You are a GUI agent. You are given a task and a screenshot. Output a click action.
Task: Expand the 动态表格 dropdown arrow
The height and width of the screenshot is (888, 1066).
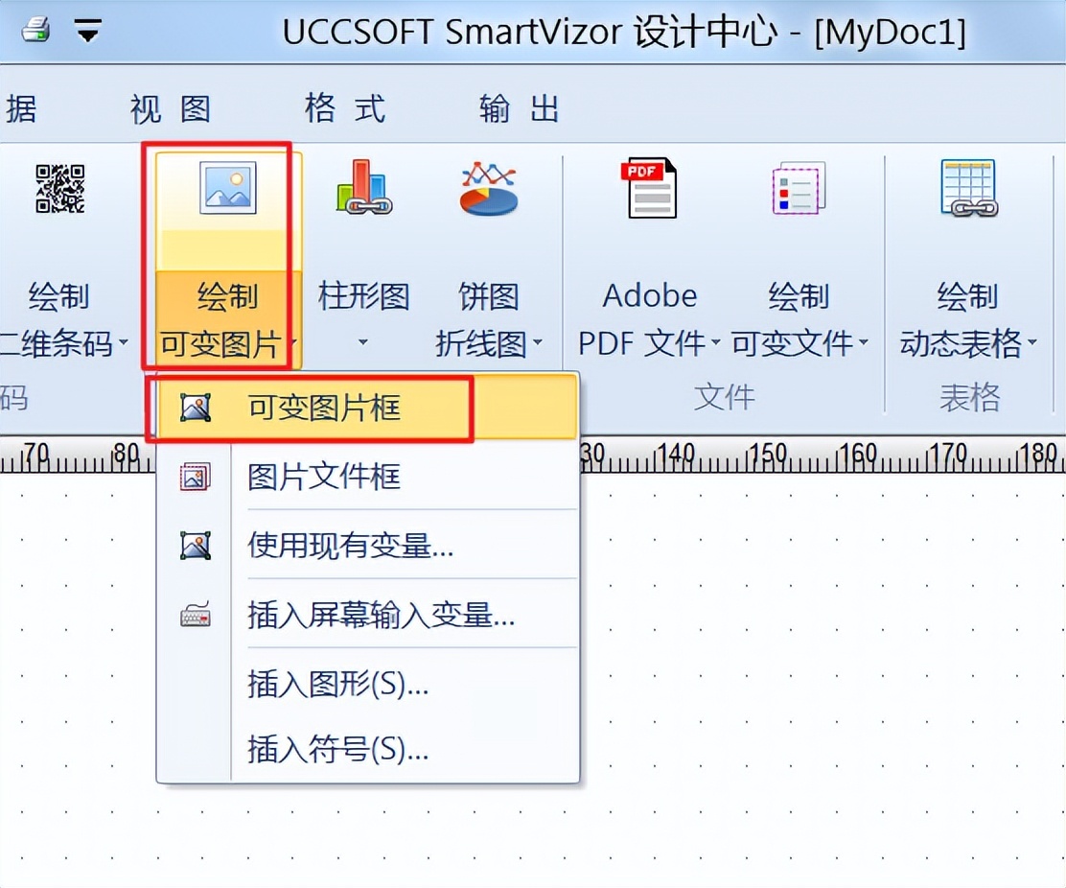(1032, 341)
